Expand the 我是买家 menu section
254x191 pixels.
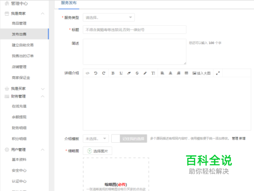[x=43, y=89]
